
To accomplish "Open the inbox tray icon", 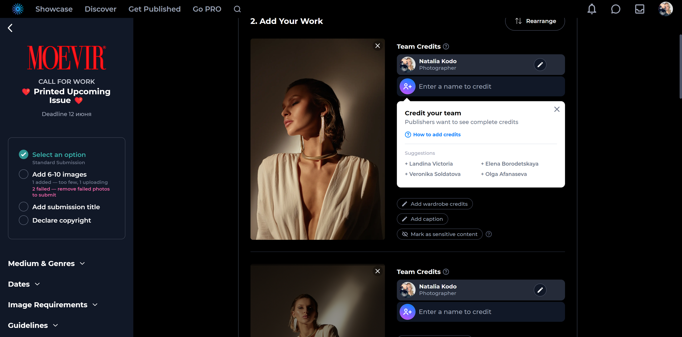I will (x=639, y=9).
